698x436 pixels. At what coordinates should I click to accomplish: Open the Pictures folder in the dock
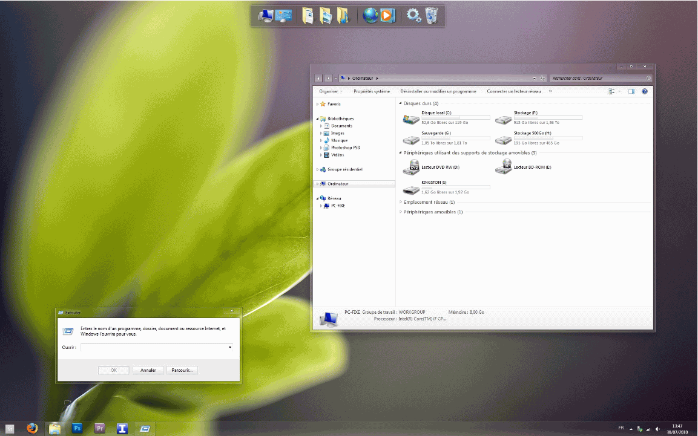click(x=326, y=16)
